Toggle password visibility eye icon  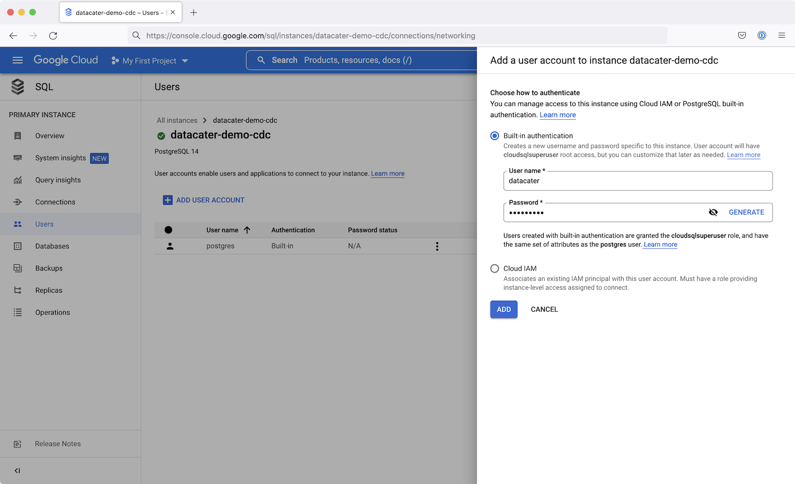[x=713, y=212]
